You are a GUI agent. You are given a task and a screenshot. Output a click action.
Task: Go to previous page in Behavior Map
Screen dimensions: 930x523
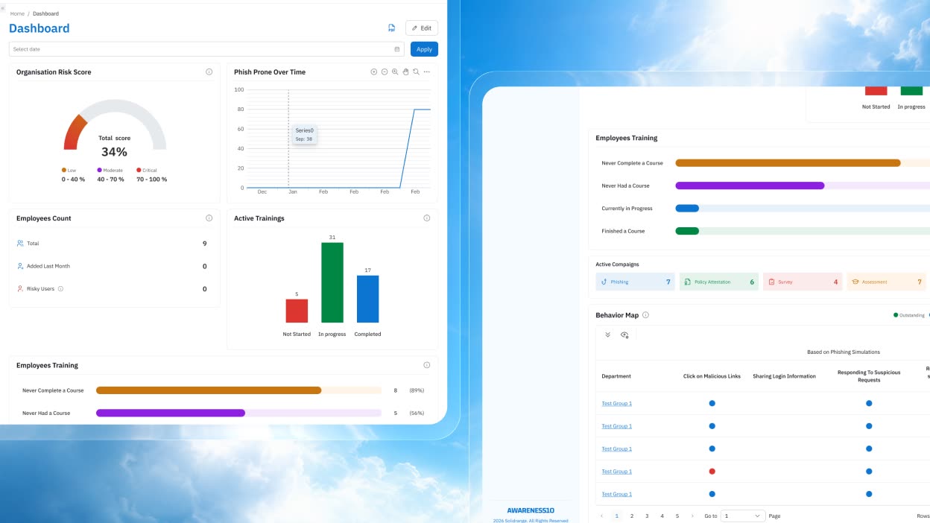601,516
